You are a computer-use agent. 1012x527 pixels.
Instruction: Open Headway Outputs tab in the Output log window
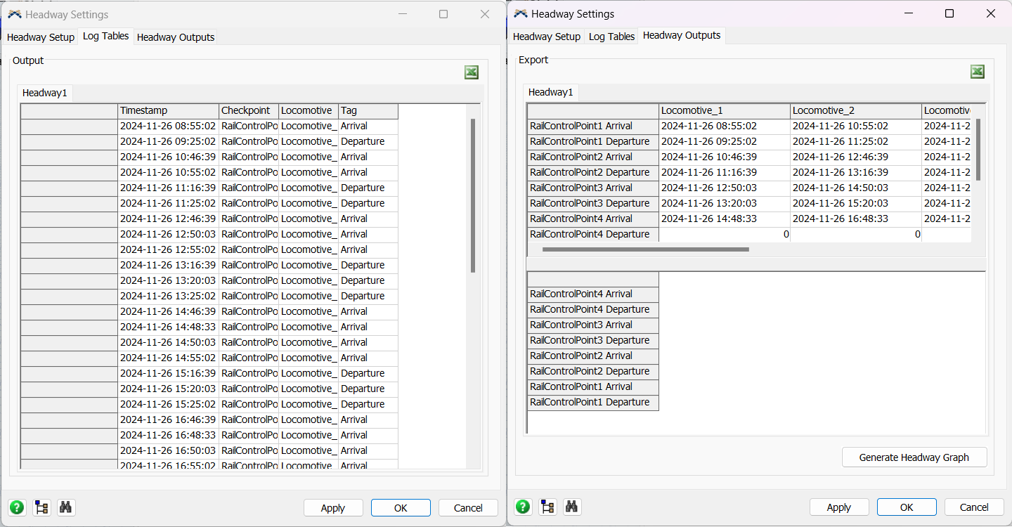[x=176, y=37]
